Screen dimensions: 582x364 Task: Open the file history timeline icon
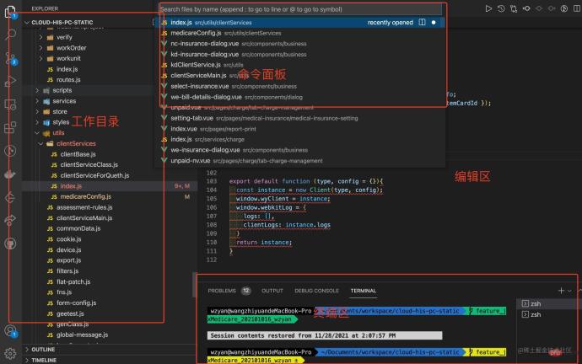point(501,8)
